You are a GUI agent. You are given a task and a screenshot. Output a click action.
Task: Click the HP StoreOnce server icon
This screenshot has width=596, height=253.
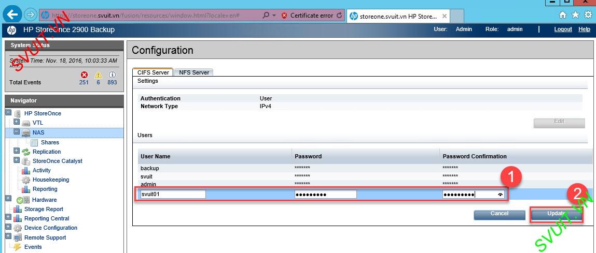pyautogui.click(x=18, y=113)
